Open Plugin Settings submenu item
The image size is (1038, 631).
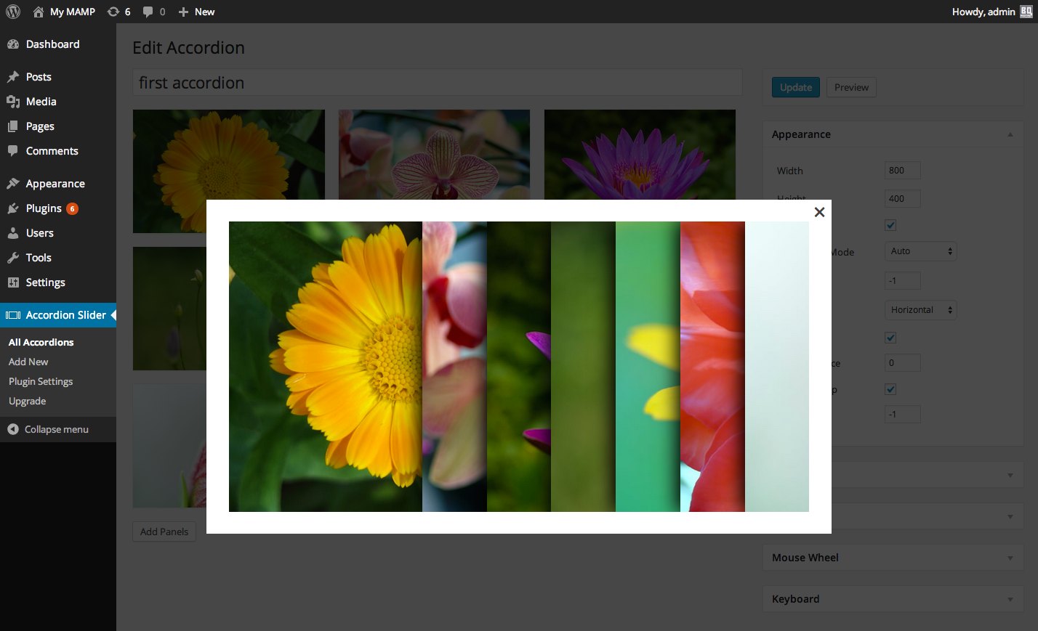tap(41, 381)
